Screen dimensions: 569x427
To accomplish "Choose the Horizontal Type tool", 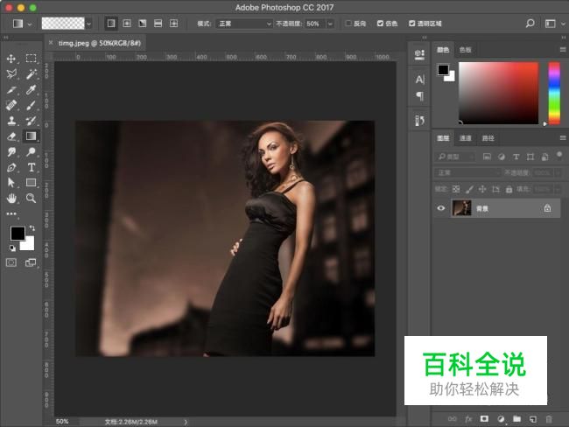I will pyautogui.click(x=31, y=167).
